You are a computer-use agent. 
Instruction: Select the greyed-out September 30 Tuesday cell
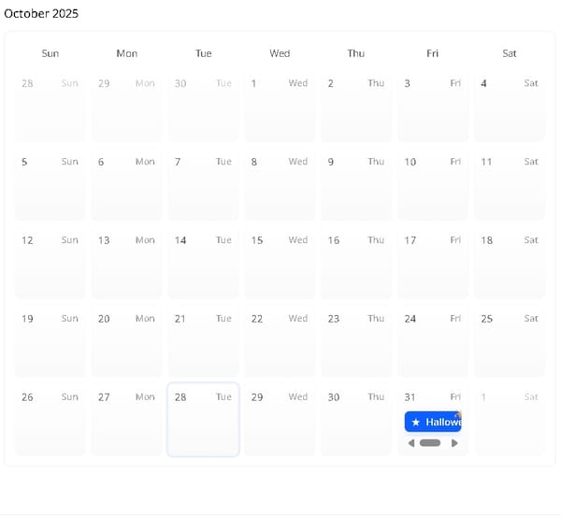pos(203,107)
